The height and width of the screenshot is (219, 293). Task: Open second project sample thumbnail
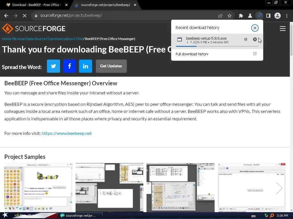click(x=110, y=187)
